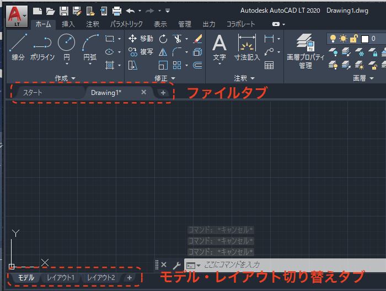This screenshot has width=386, height=291.
Task: Switch to the 表示 ribbon tab
Action: pos(160,24)
